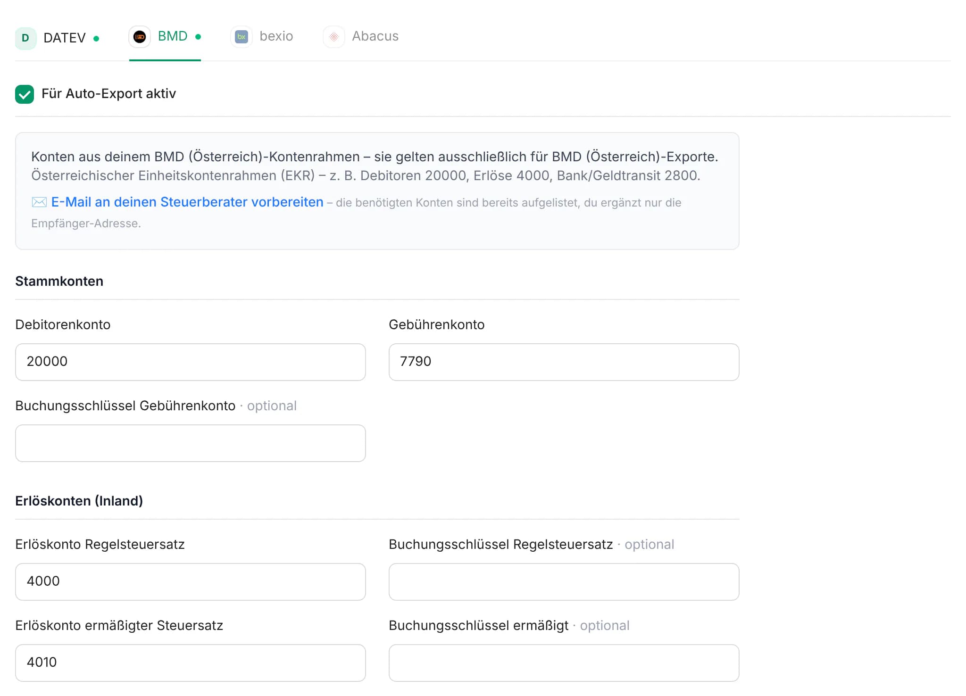Click the 'Erlöskonto Regelsteuersatz' label
The image size is (966, 696).
click(100, 544)
